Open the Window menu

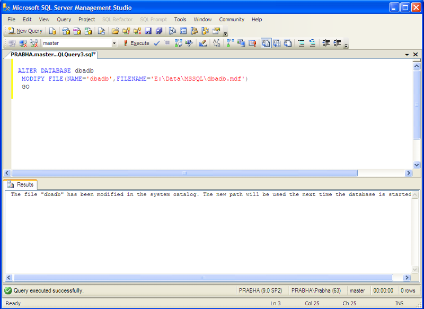pos(202,20)
